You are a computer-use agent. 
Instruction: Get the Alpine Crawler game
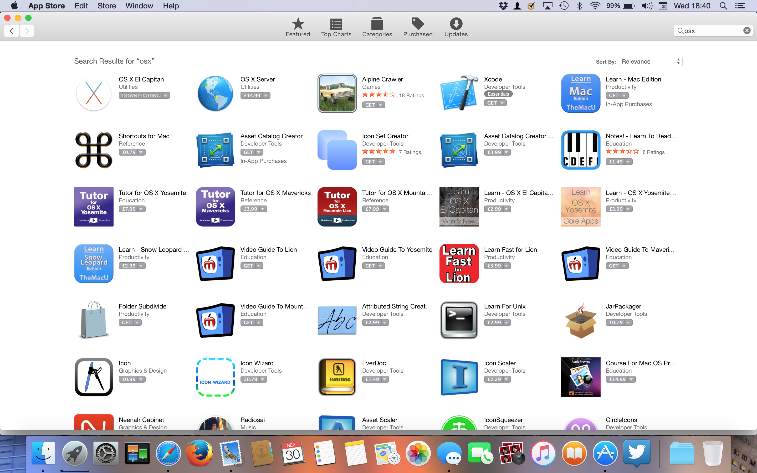(370, 105)
